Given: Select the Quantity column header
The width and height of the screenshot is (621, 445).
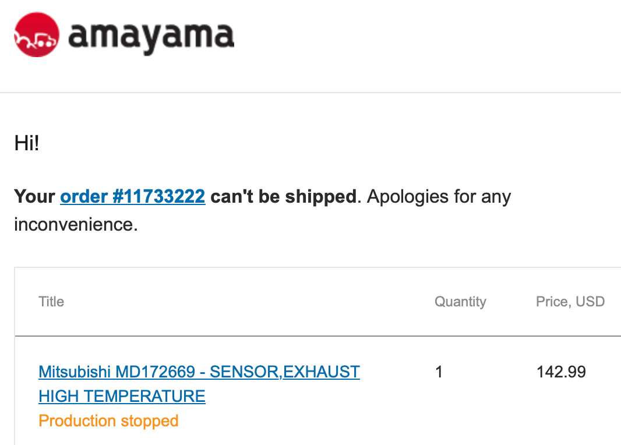Looking at the screenshot, I should pos(460,302).
